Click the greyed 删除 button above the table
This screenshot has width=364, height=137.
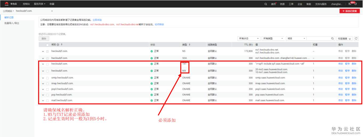click(x=44, y=38)
